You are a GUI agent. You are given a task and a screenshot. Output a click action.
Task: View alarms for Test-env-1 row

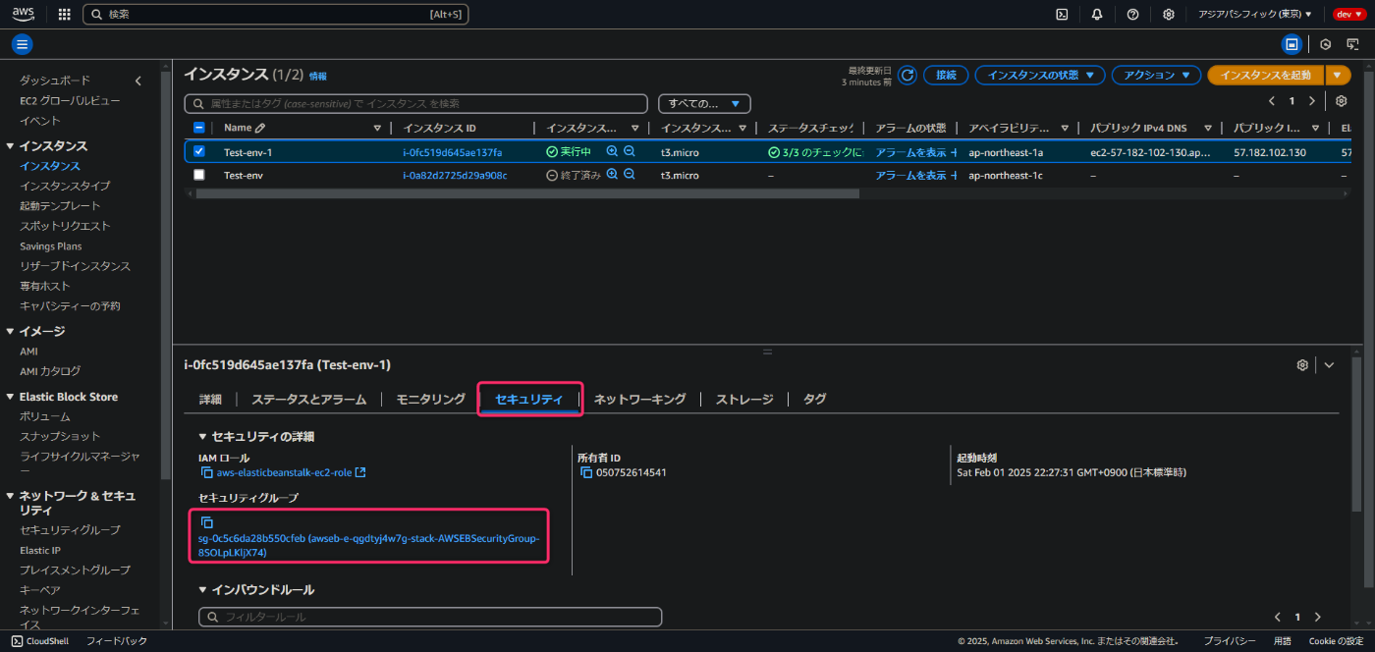pos(910,152)
